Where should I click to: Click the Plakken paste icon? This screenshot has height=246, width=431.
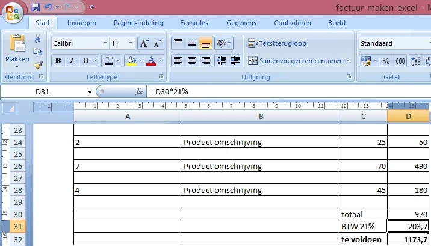pyautogui.click(x=17, y=44)
